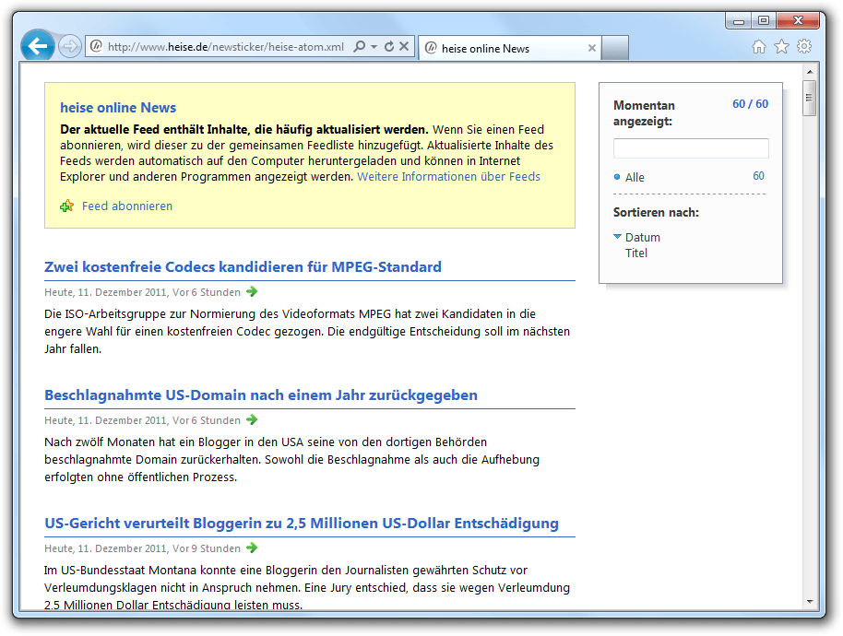The width and height of the screenshot is (843, 636).
Task: Maximize the Internet Explorer window
Action: tap(764, 21)
